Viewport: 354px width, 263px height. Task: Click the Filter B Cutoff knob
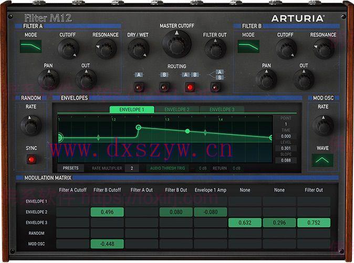click(x=286, y=49)
